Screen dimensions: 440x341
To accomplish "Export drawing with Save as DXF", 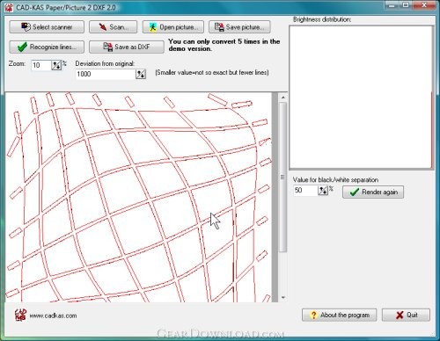I will [127, 47].
